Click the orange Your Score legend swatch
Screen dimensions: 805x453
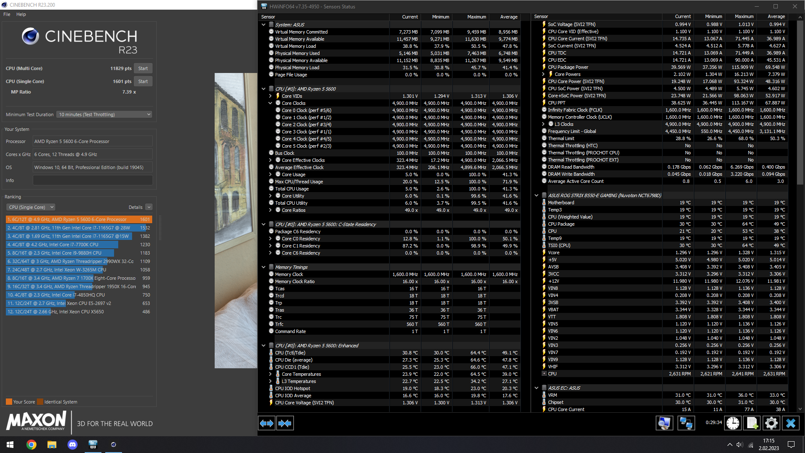(9, 402)
